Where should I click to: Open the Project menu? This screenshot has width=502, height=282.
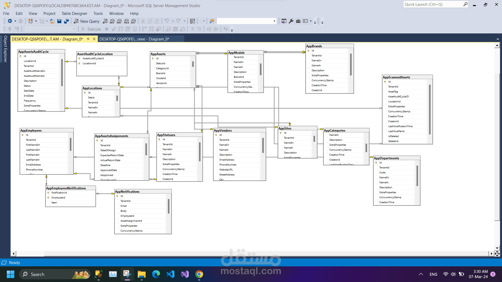tap(49, 14)
